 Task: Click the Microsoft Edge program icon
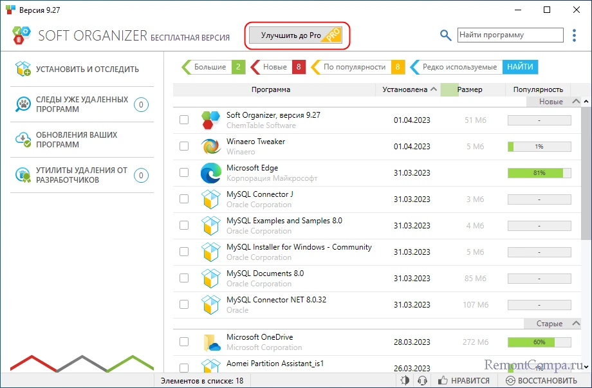[x=210, y=173]
